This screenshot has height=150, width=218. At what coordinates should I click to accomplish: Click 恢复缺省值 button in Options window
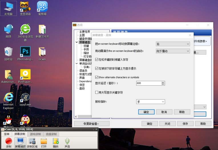click(92, 124)
